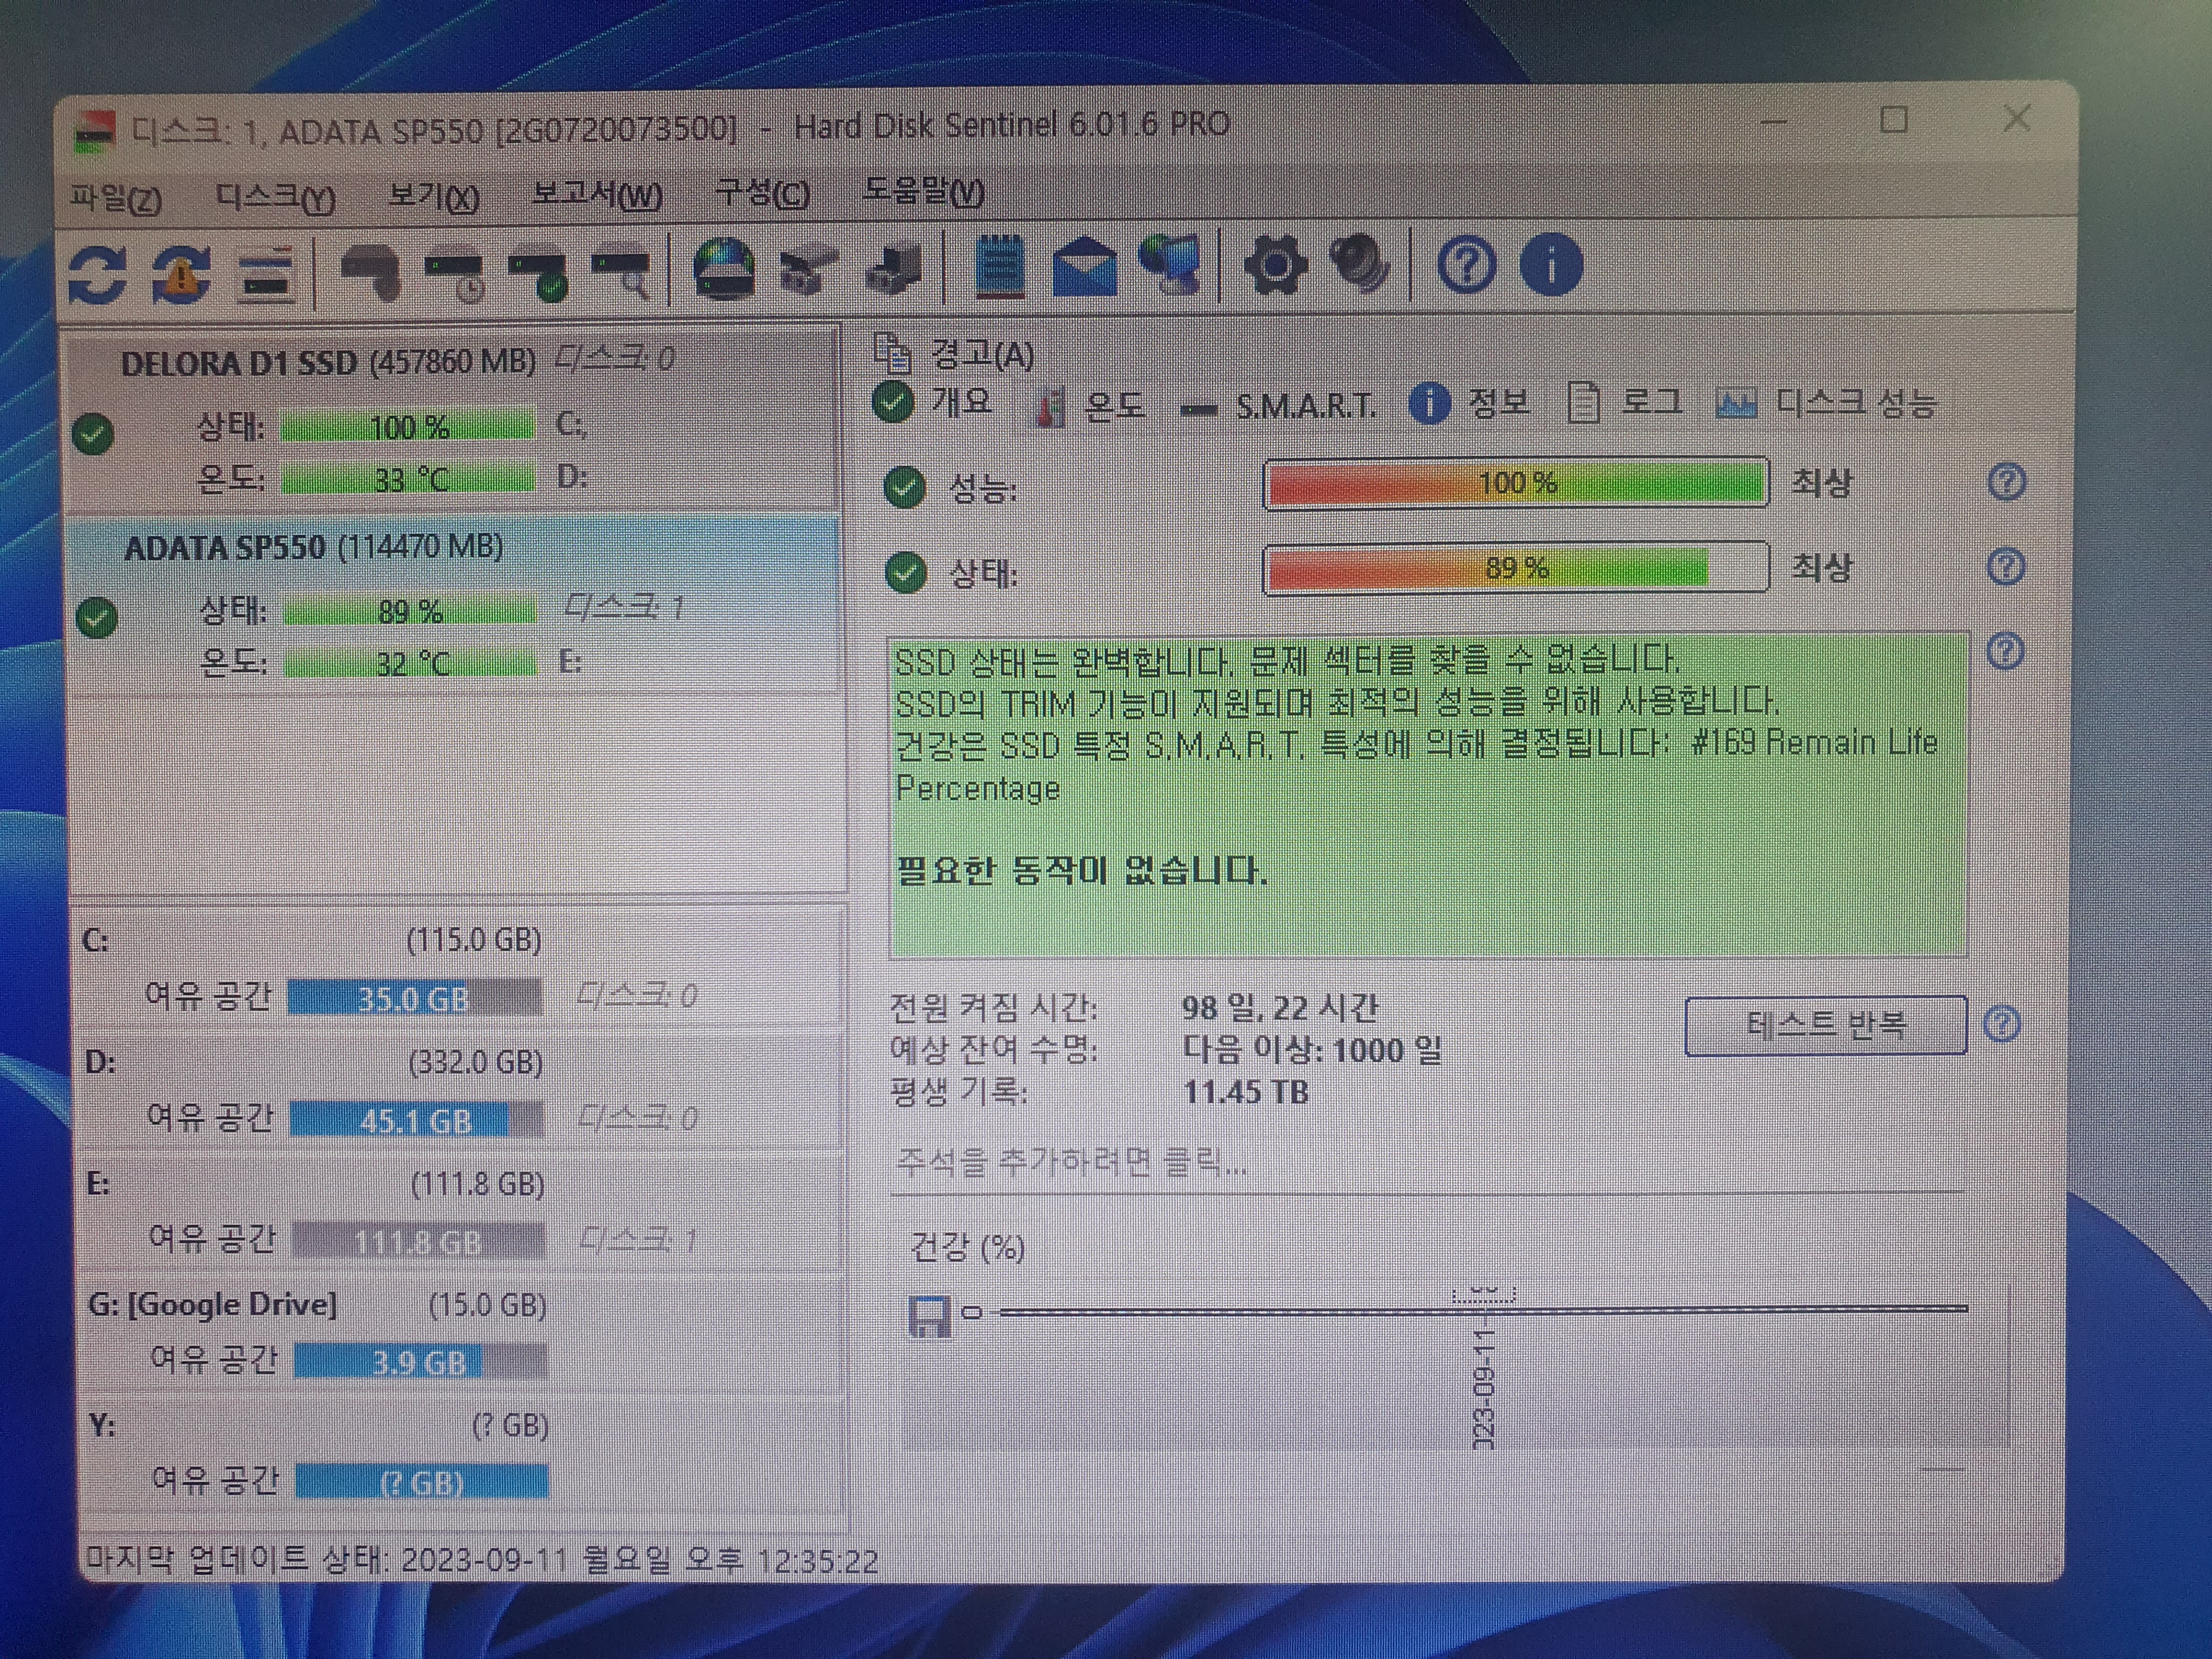Maximize the Hard Disk Sentinel window
The width and height of the screenshot is (2212, 1659).
point(1893,121)
